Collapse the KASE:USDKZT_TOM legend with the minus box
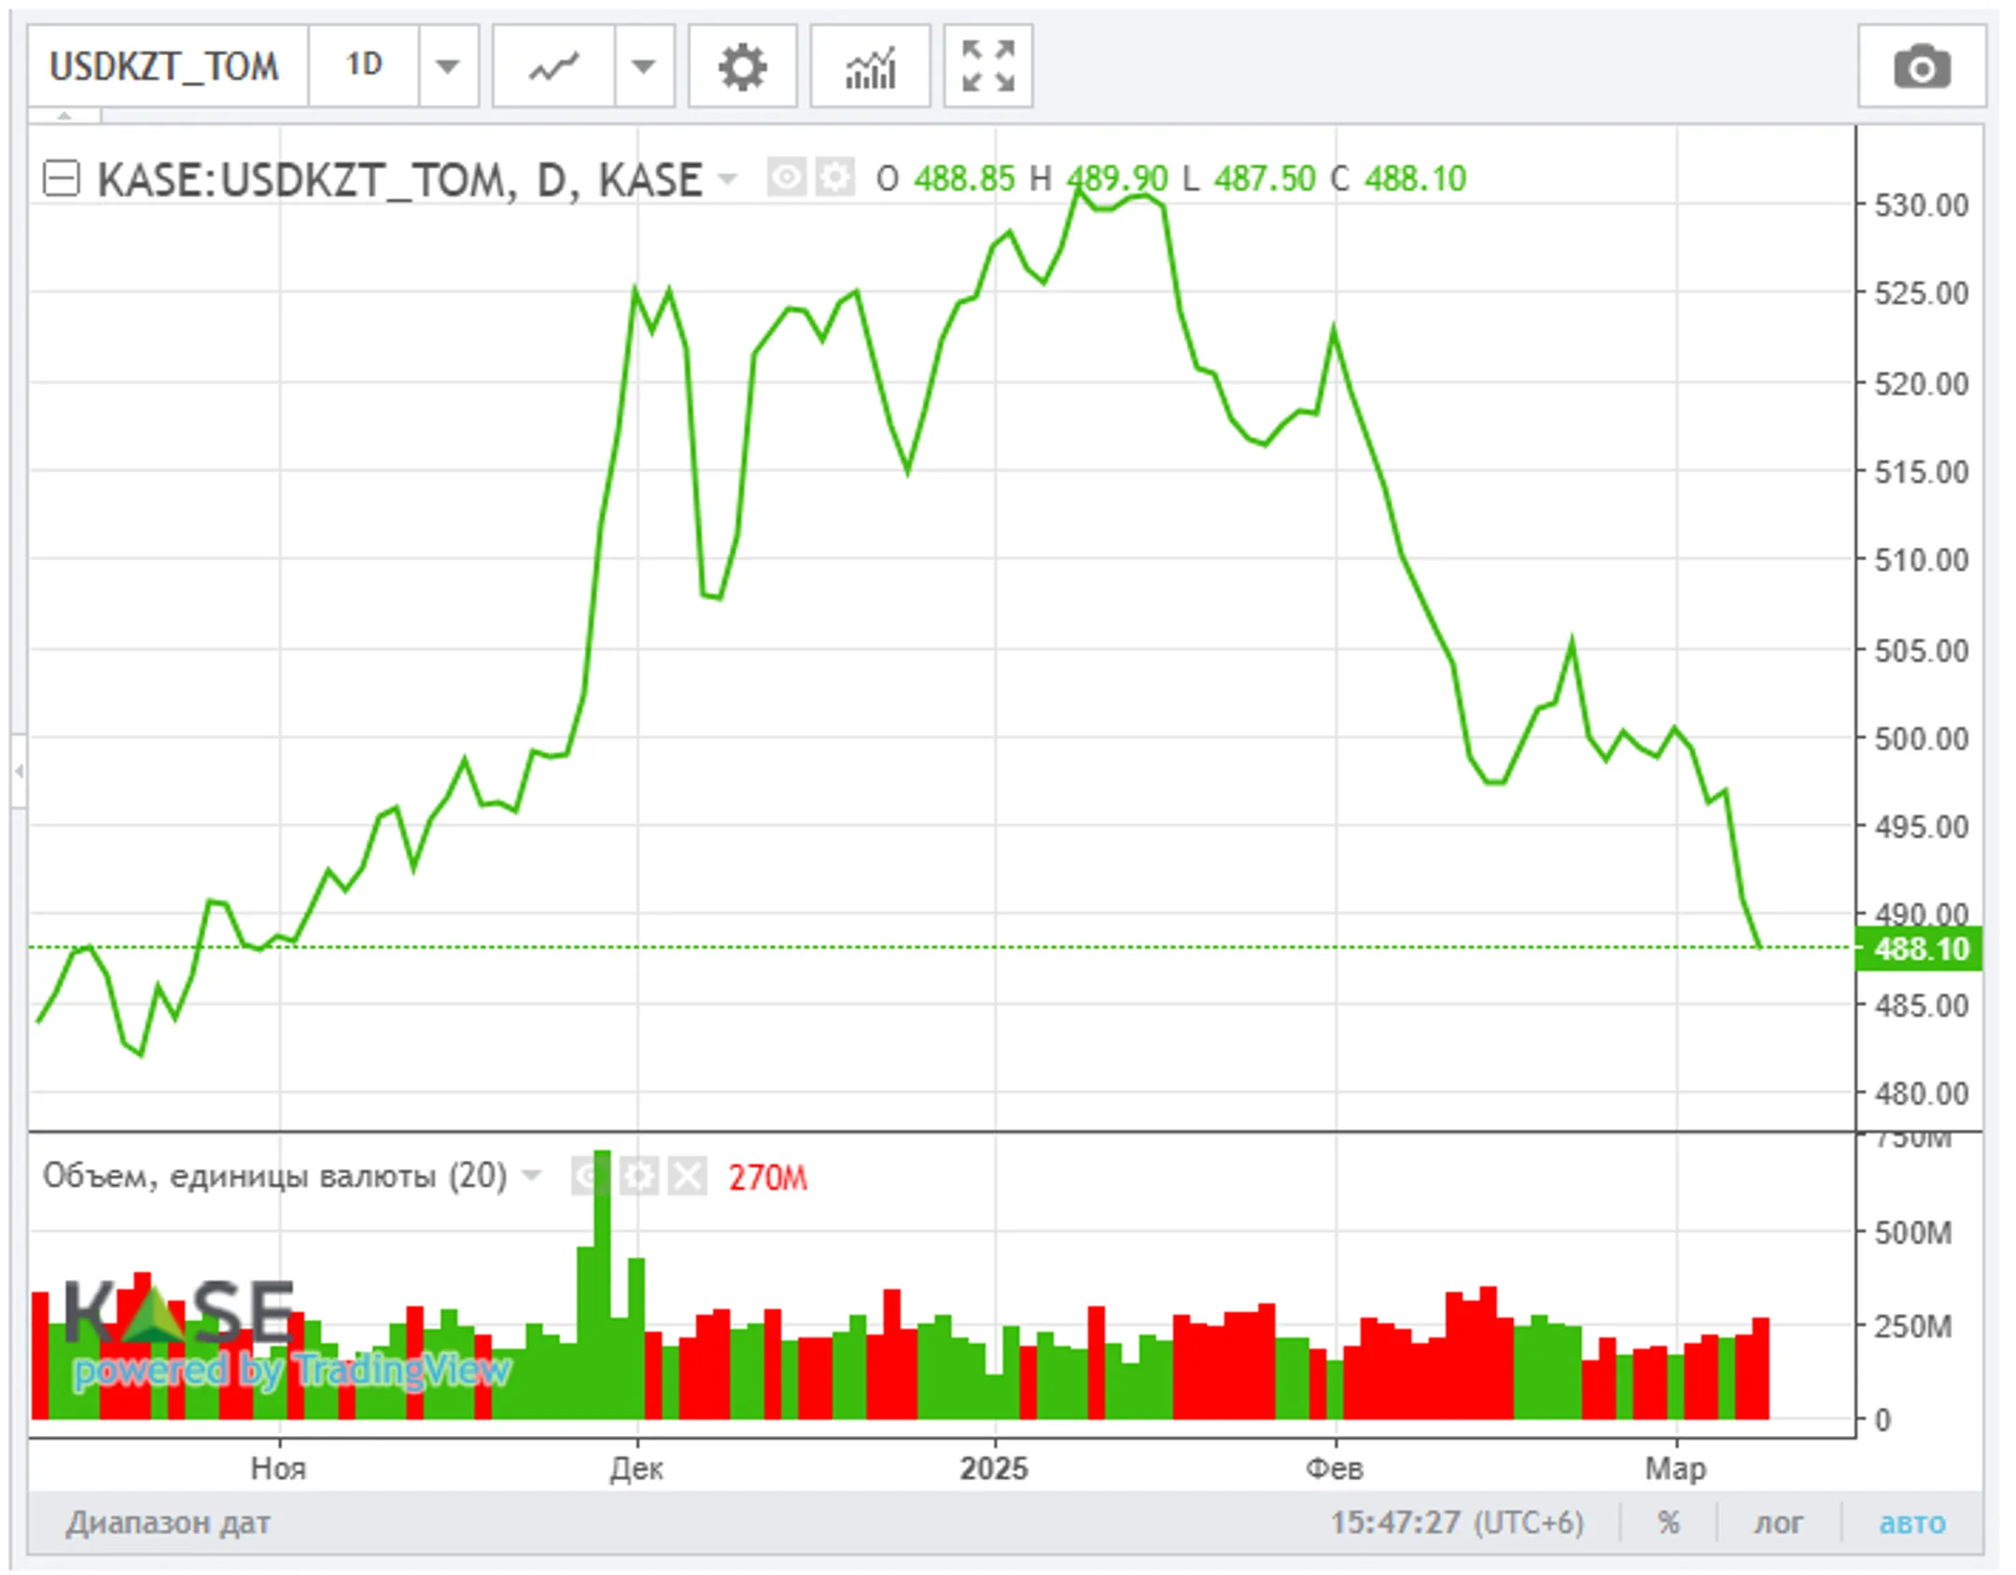 (x=62, y=178)
